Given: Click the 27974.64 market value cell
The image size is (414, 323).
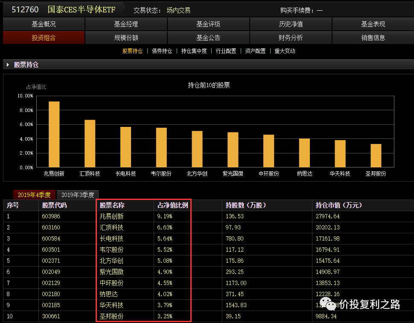Looking at the screenshot, I should coord(328,216).
